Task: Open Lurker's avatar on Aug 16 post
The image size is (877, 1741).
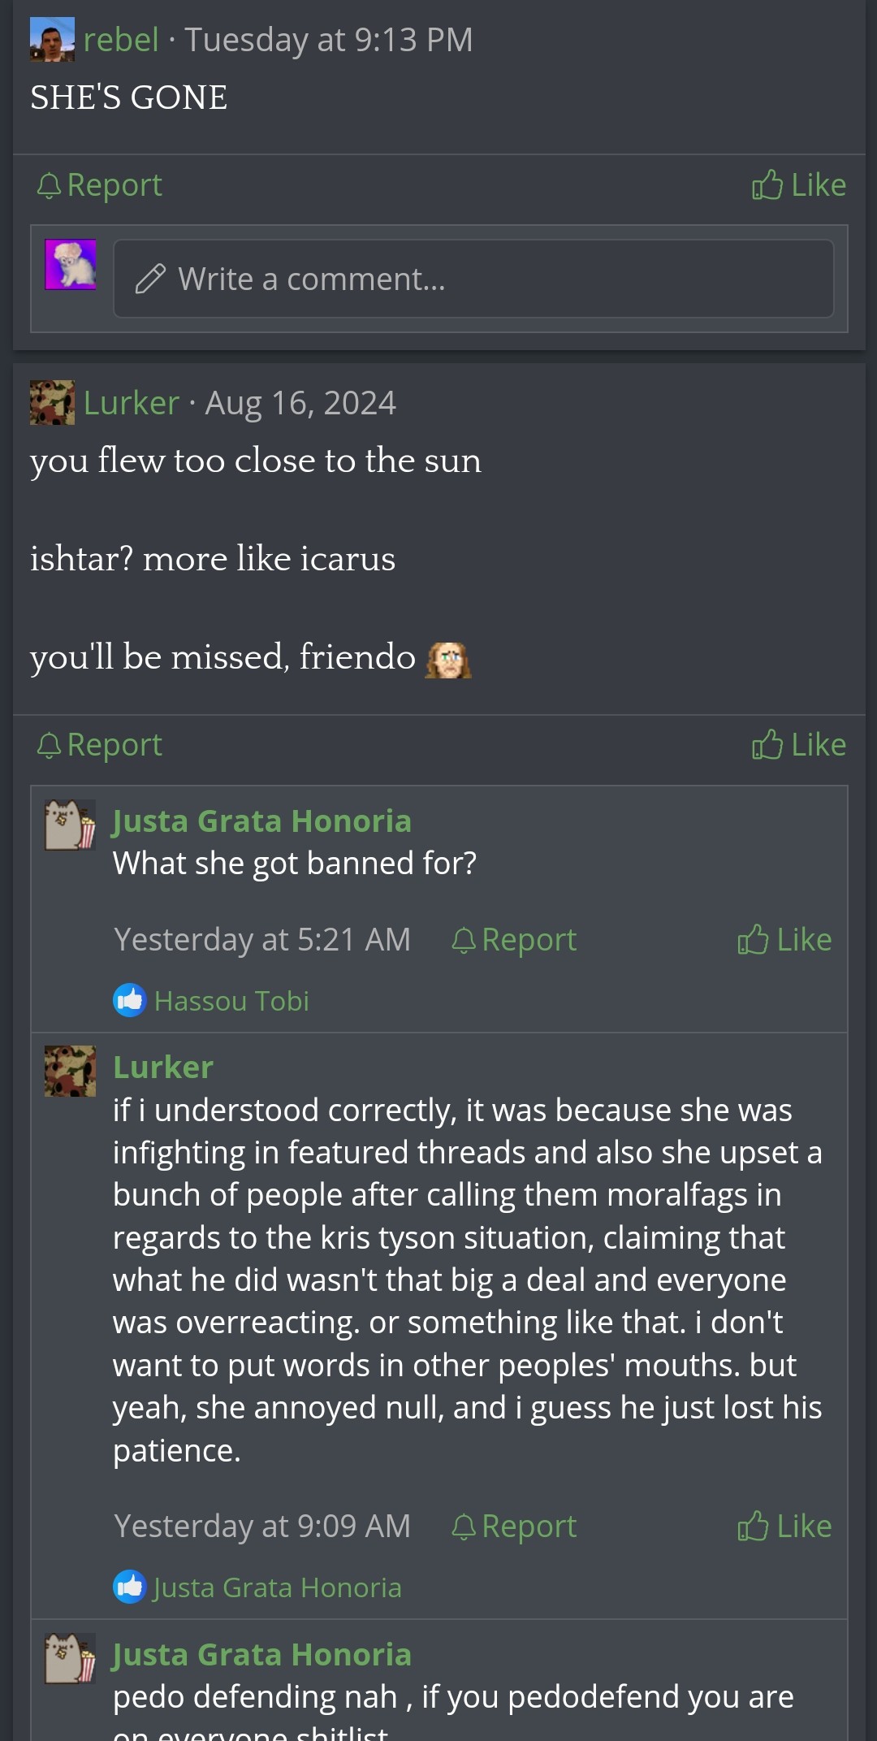Action: tap(52, 403)
